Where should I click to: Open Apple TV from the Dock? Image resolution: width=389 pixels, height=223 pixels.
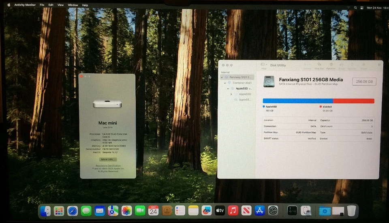[220, 211]
